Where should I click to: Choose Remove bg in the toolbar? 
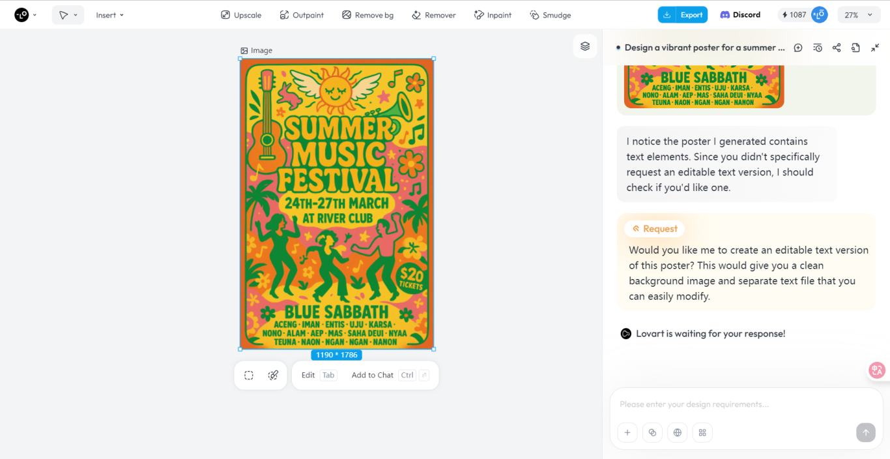pyautogui.click(x=367, y=15)
